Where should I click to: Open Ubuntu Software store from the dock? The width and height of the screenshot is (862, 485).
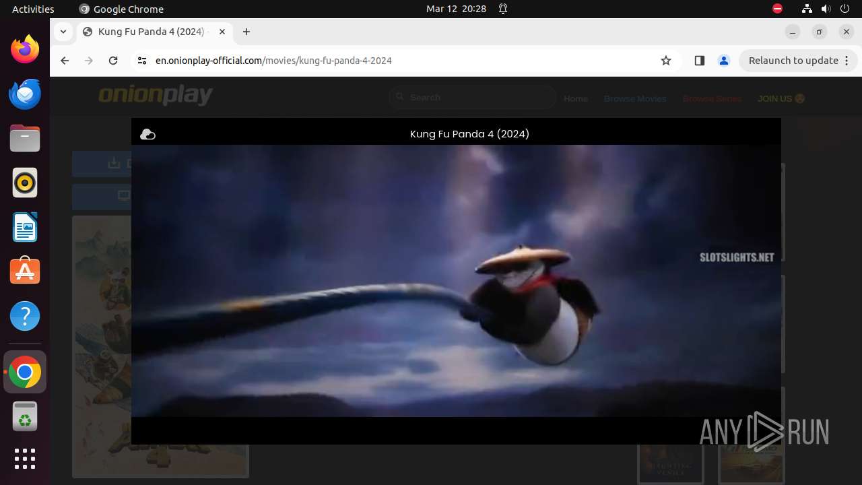[25, 271]
